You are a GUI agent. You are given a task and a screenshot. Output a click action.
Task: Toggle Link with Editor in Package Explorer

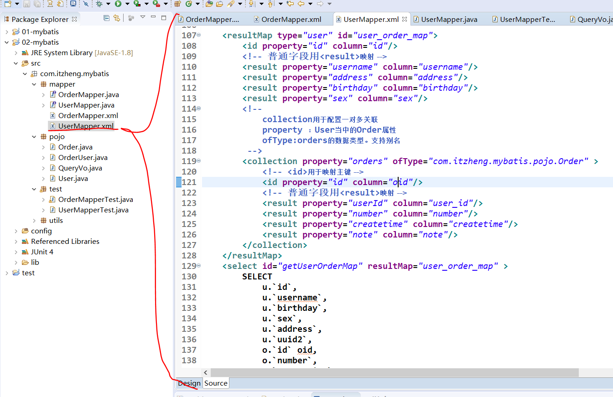116,18
